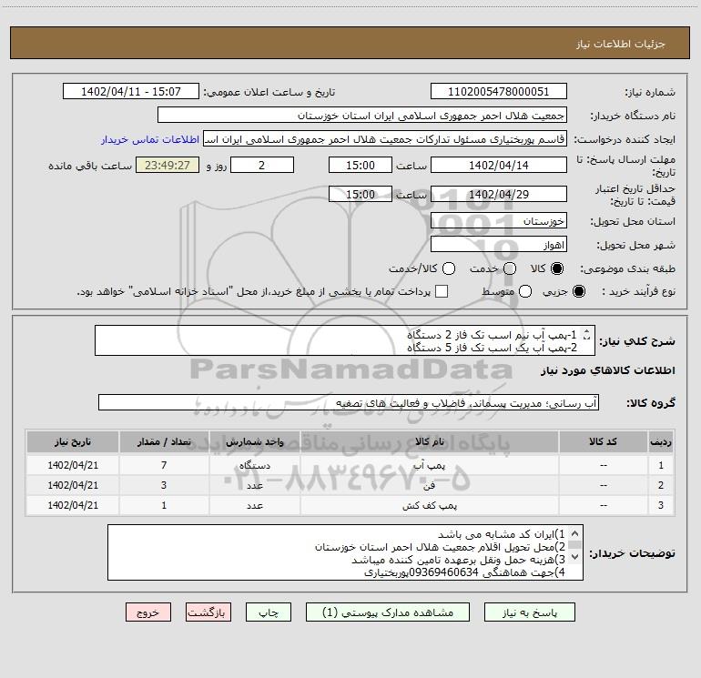Click the شماره نیاز number field

pyautogui.click(x=499, y=92)
